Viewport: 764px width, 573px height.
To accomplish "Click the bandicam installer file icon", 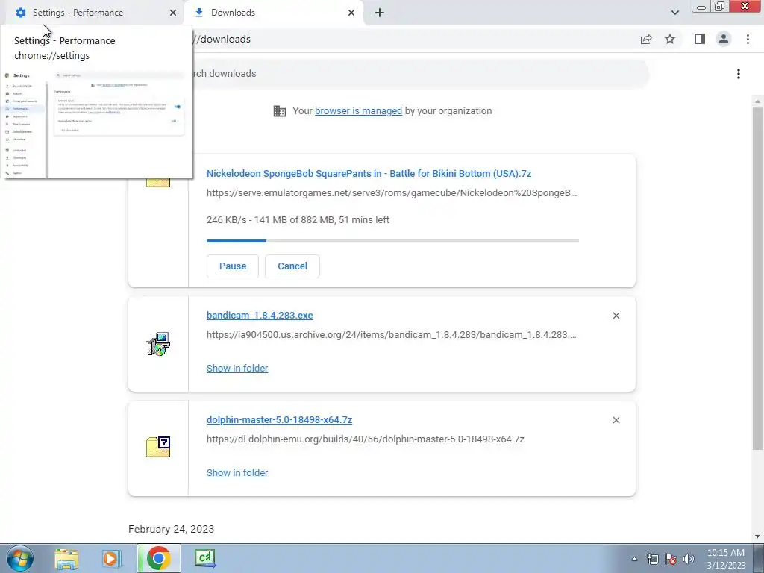I will (158, 344).
